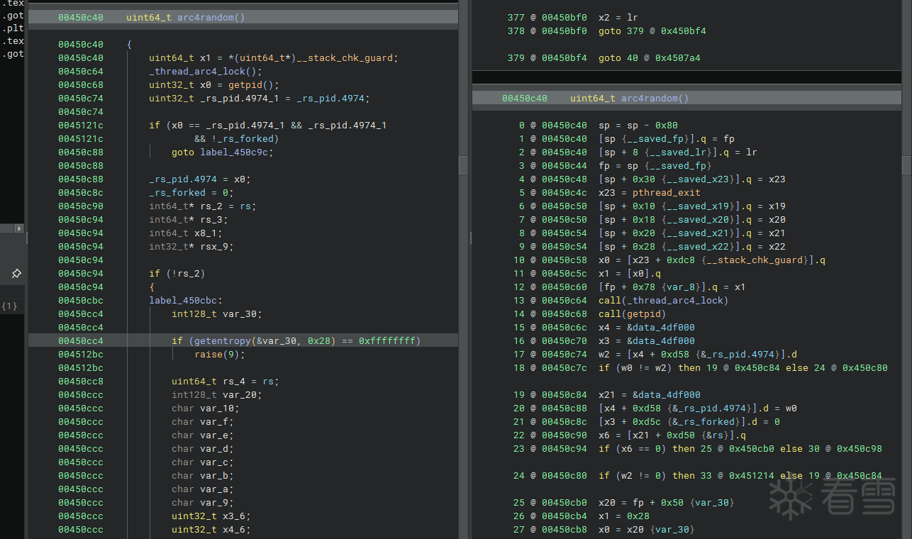Click the __saved_x21 store instruction at index 8
Image resolution: width=912 pixels, height=539 pixels.
pos(692,233)
